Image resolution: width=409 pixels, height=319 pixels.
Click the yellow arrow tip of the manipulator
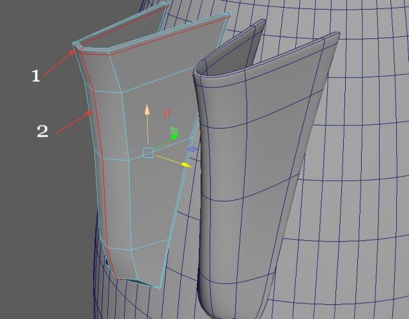pos(187,164)
